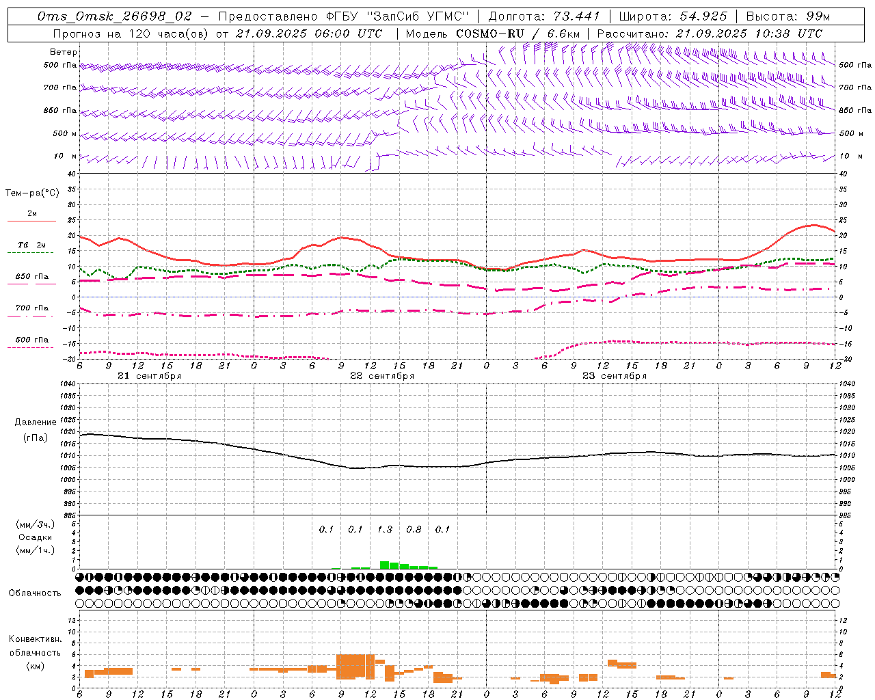The width and height of the screenshot is (875, 700).
Task: Click the text 'Предоставлено ФГБУ "ЗапСиб УГМС"'
Action: click(344, 16)
